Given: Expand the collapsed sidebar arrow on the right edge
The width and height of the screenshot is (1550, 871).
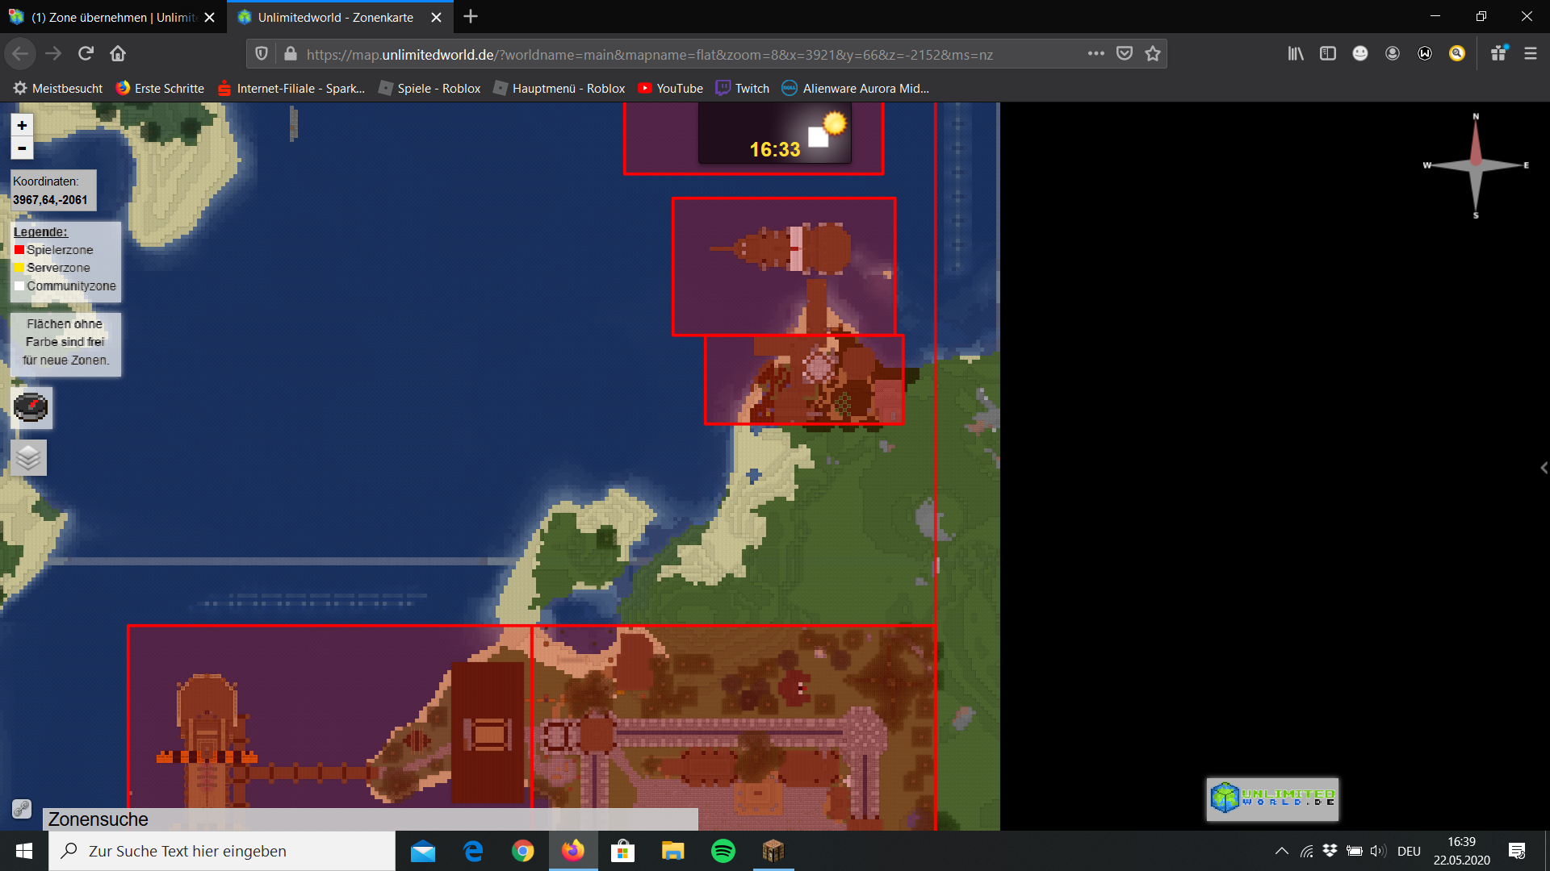Looking at the screenshot, I should click(x=1544, y=468).
